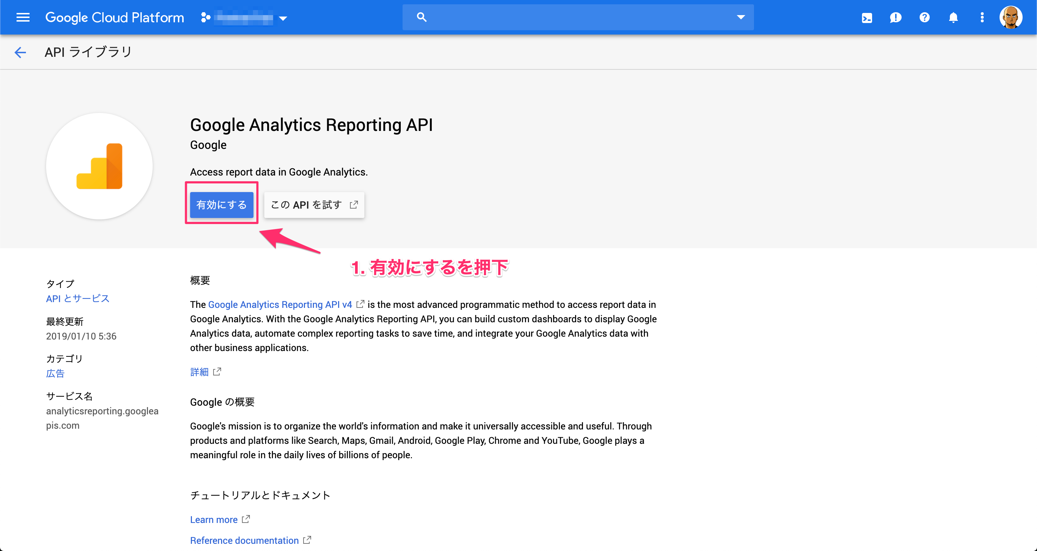
Task: Click the service name analyticsreporting.googleapis.com text
Action: click(102, 418)
